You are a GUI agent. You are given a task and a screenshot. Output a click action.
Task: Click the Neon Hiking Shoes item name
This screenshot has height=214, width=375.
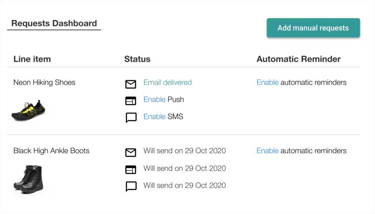click(x=44, y=83)
